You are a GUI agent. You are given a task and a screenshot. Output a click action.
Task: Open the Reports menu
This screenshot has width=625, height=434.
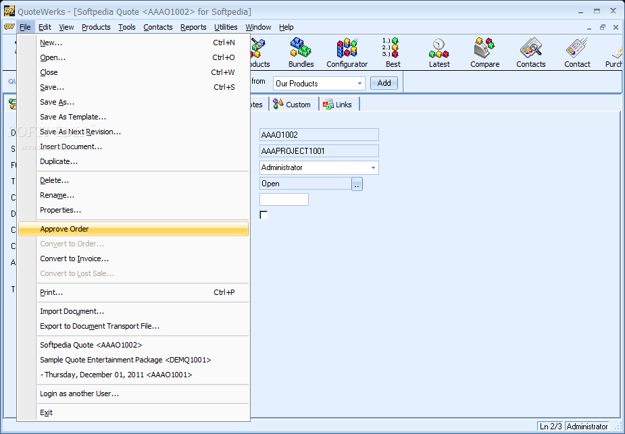click(x=193, y=27)
